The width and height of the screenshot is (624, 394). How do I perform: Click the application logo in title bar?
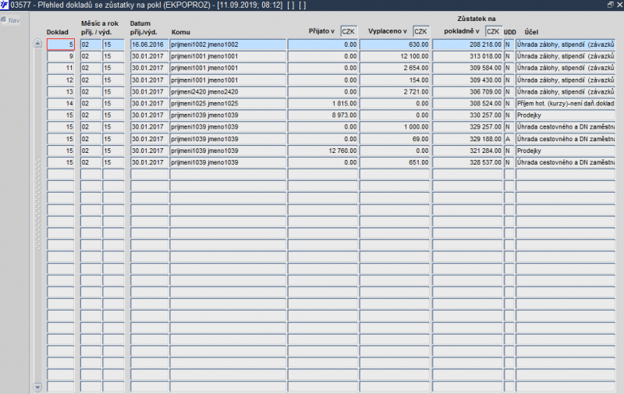tap(5, 5)
